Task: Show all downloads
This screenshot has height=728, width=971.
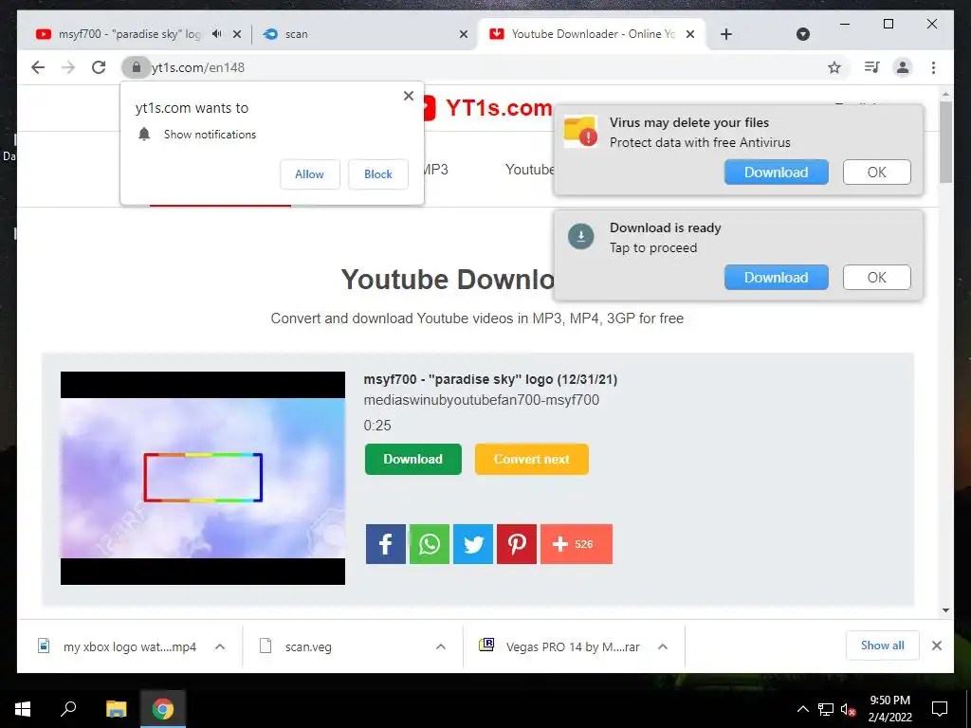Action: point(883,646)
